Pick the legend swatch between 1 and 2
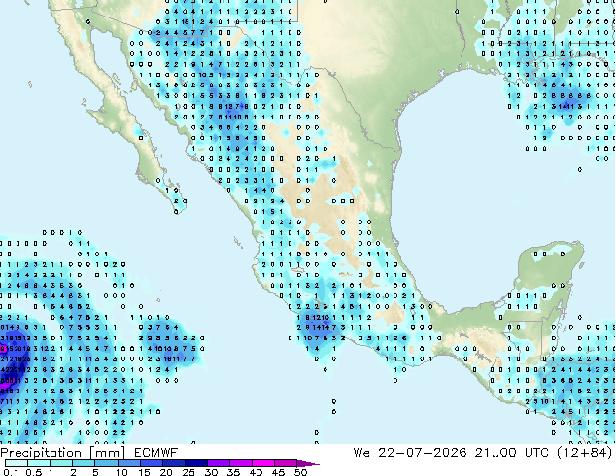The height and width of the screenshot is (476, 616). [x=61, y=463]
